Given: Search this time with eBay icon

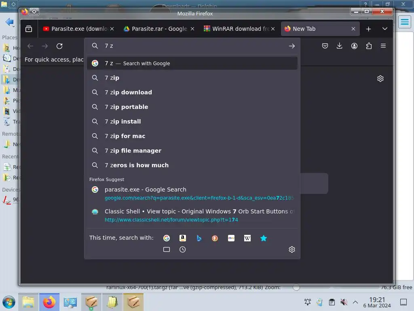Looking at the screenshot, I should pos(231,238).
